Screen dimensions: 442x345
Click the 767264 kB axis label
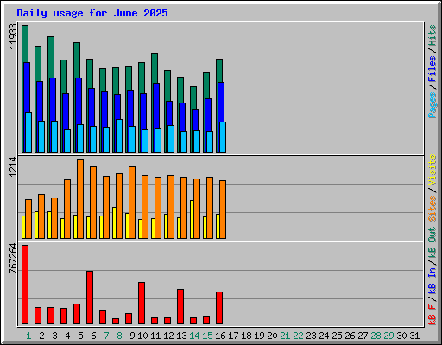click(x=13, y=259)
